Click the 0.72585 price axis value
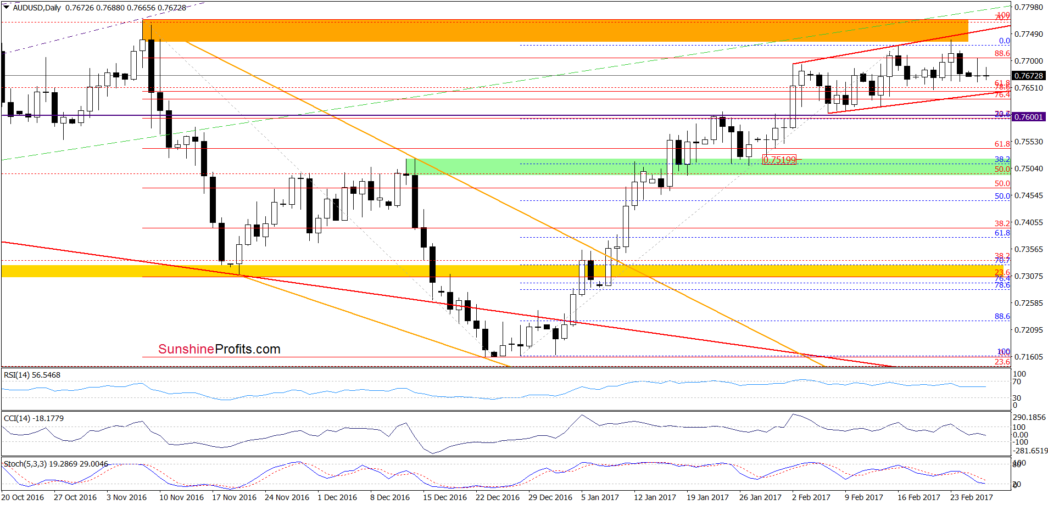 point(1028,303)
